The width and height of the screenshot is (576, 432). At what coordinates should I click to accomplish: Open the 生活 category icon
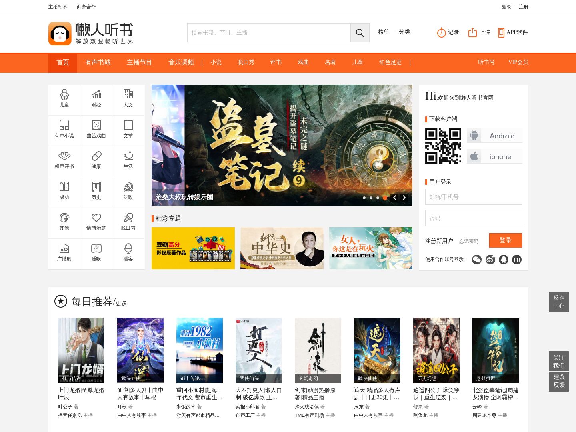128,156
